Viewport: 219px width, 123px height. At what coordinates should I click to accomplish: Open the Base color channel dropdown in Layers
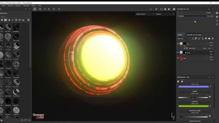(183, 39)
